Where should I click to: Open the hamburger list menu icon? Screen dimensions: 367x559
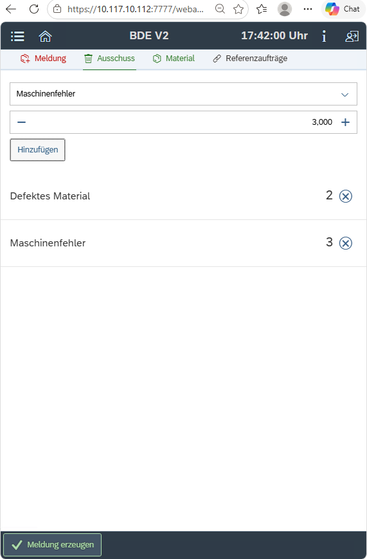[17, 37]
